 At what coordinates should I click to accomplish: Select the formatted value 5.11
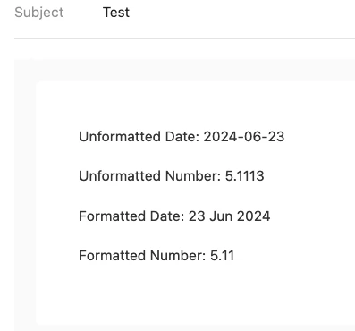click(x=223, y=256)
